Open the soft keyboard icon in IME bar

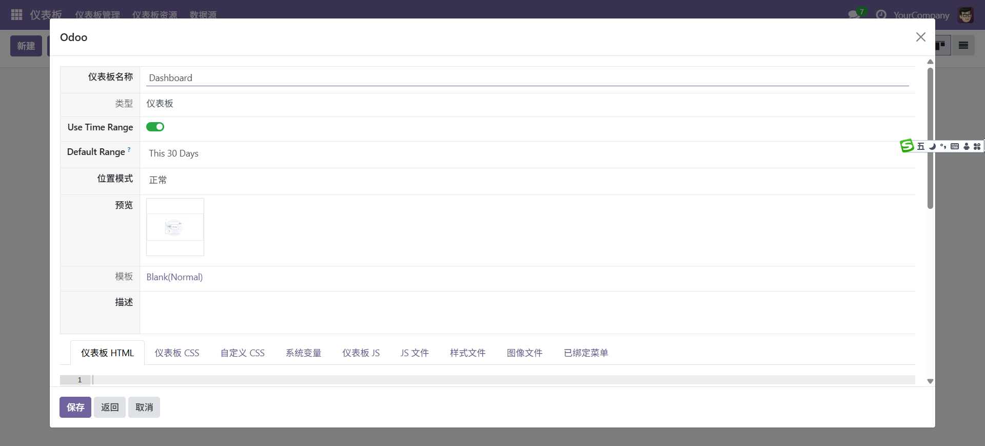tap(954, 146)
